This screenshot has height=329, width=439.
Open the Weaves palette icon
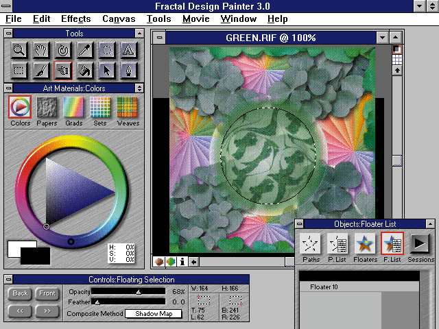coord(128,108)
